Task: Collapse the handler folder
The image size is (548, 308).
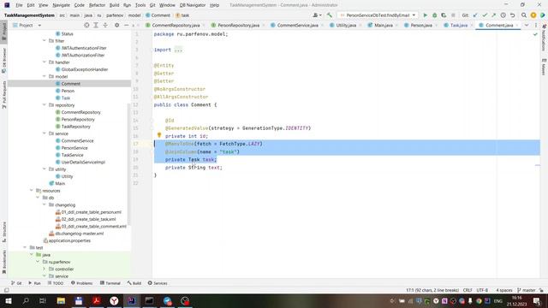Action: click(x=45, y=62)
